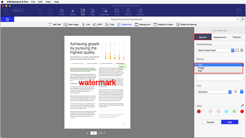This screenshot has width=246, height=138.
Task: Go to home screen icon
Action: (7, 19)
